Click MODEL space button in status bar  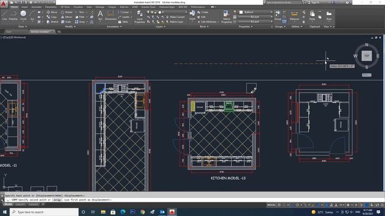271,205
